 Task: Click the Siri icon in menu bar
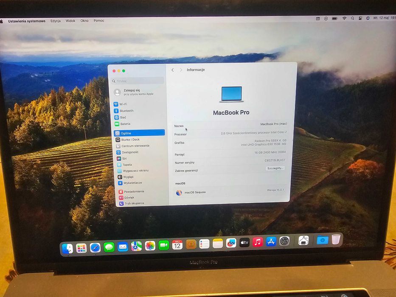[368, 18]
